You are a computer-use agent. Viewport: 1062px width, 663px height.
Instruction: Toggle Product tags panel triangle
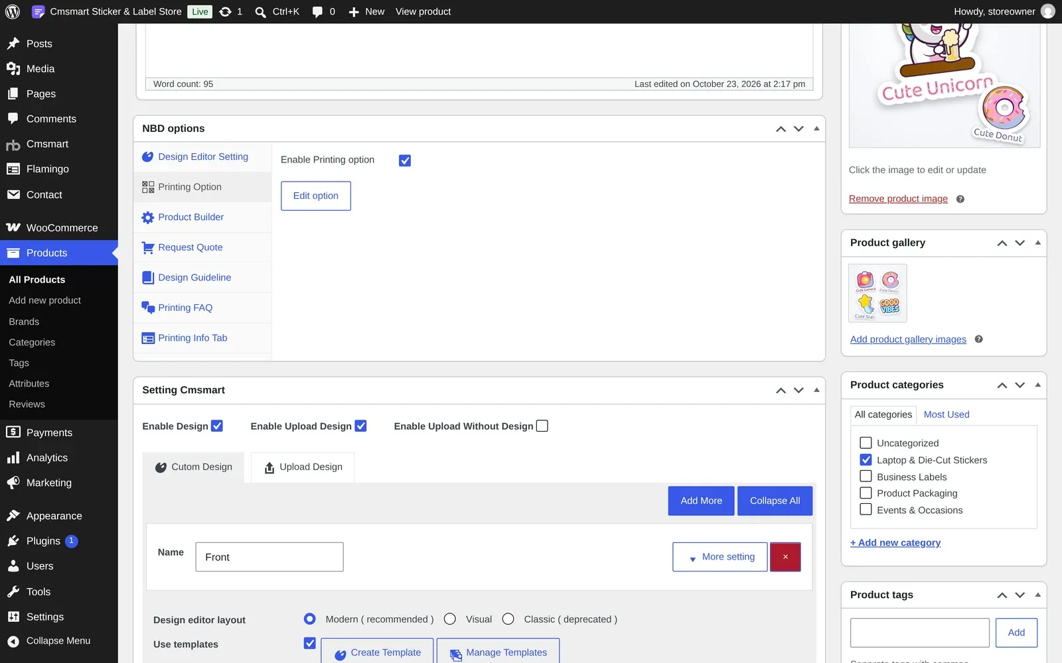click(x=1037, y=595)
